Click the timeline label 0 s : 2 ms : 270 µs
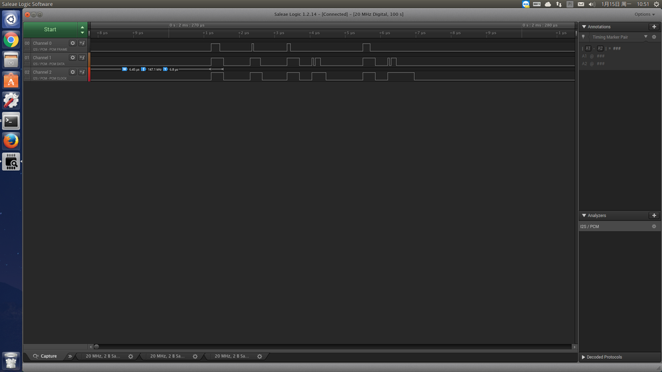662x372 pixels. 187,25
